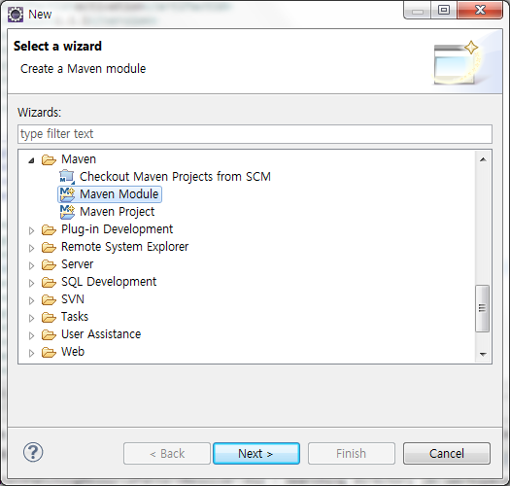Close the New dialog window
The width and height of the screenshot is (510, 486).
click(x=480, y=10)
